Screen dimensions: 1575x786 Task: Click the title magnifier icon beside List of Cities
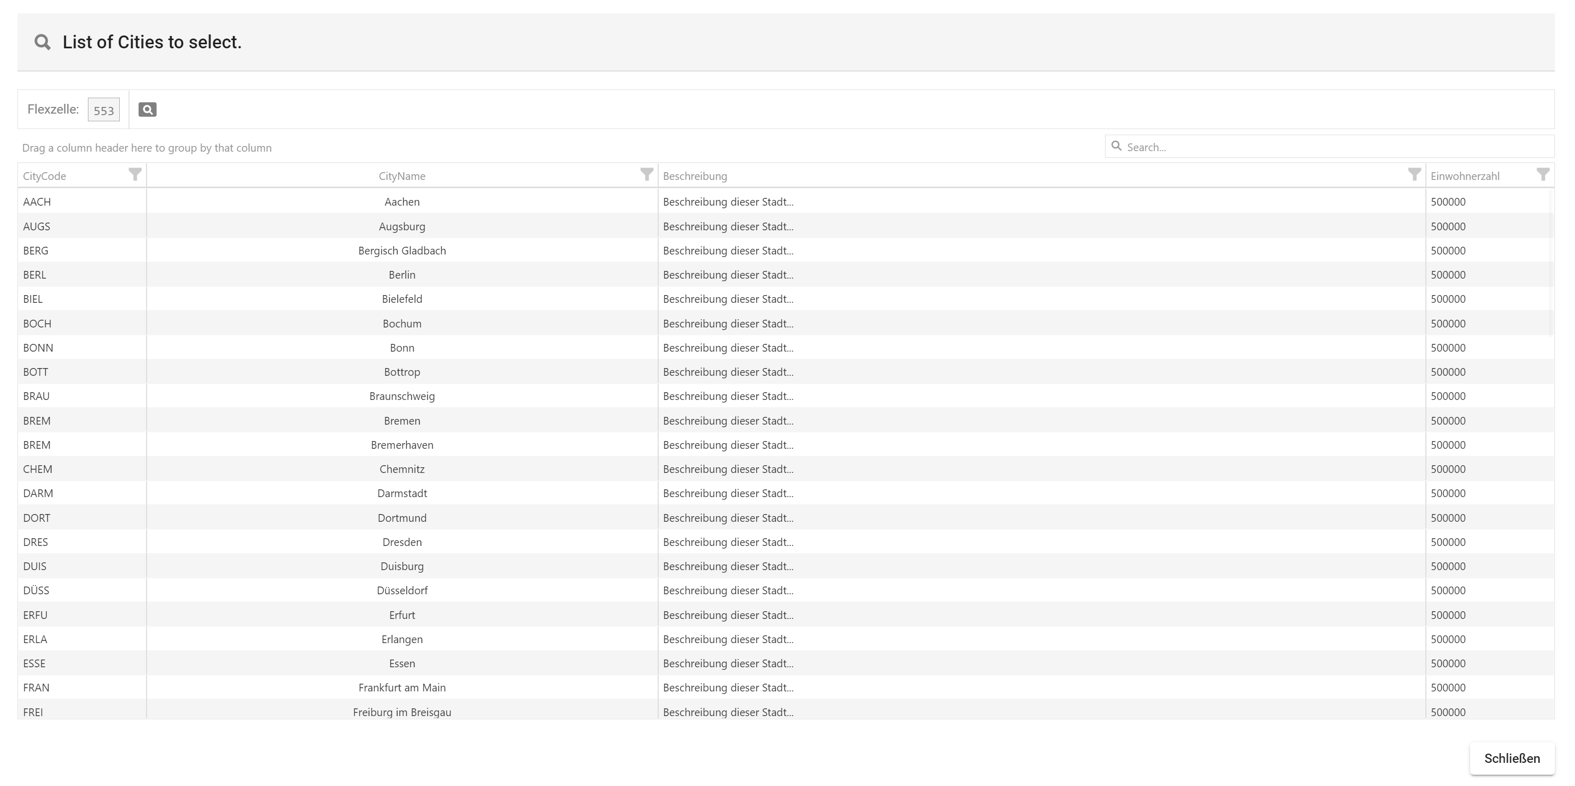pos(42,42)
